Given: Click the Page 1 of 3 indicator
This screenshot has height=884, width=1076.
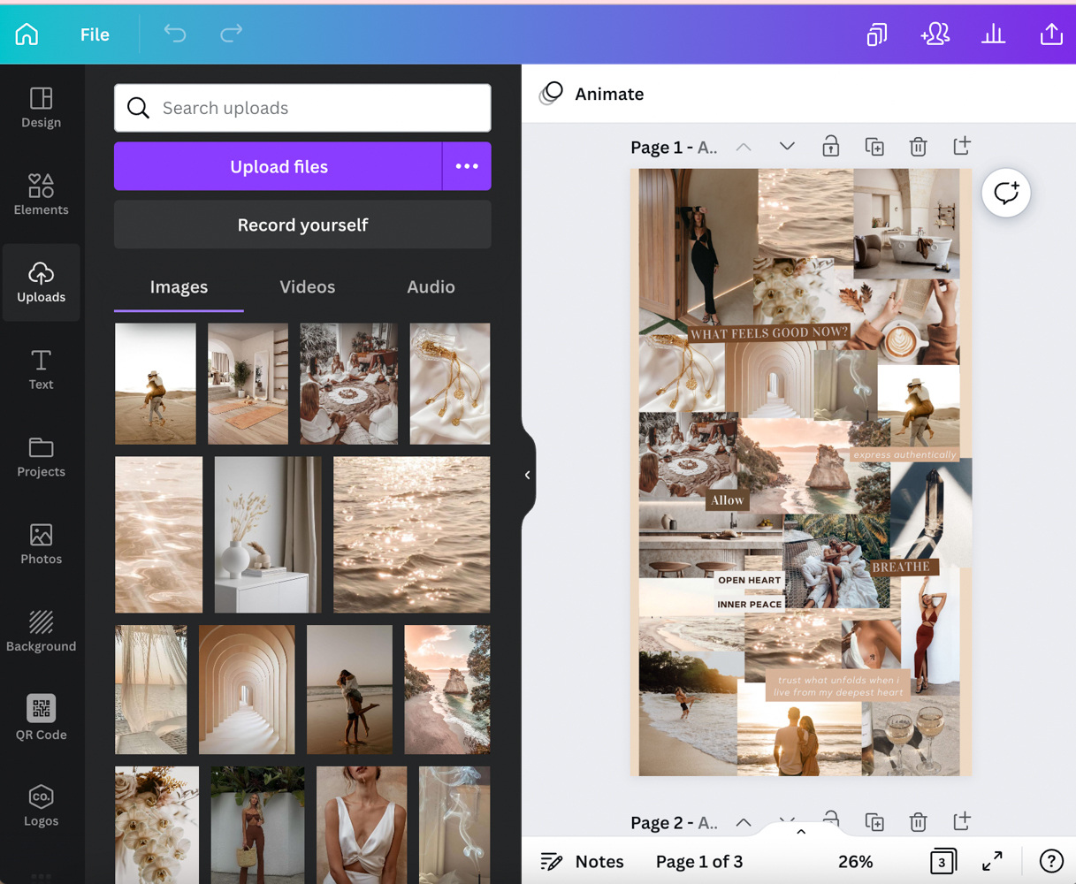Looking at the screenshot, I should pos(699,861).
